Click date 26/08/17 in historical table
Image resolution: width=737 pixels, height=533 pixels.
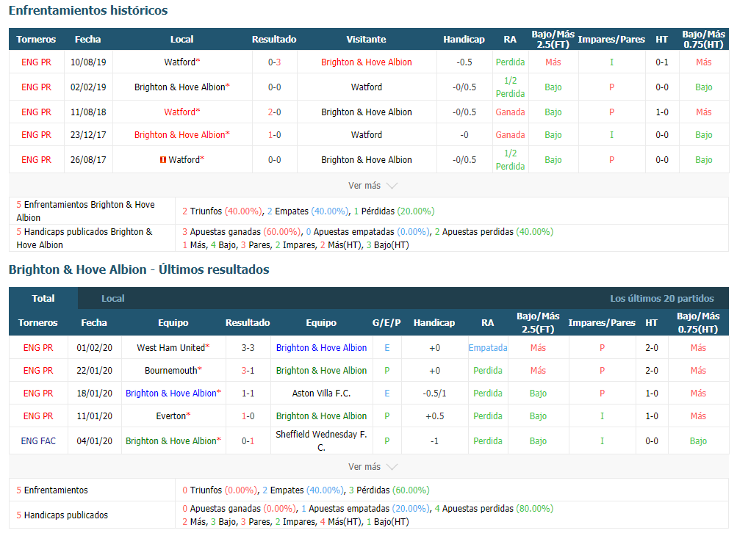(x=88, y=159)
